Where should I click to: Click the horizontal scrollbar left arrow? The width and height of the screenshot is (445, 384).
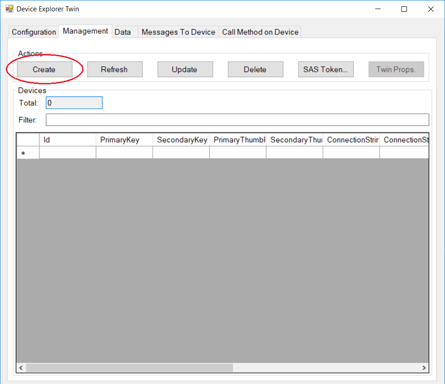tap(21, 368)
